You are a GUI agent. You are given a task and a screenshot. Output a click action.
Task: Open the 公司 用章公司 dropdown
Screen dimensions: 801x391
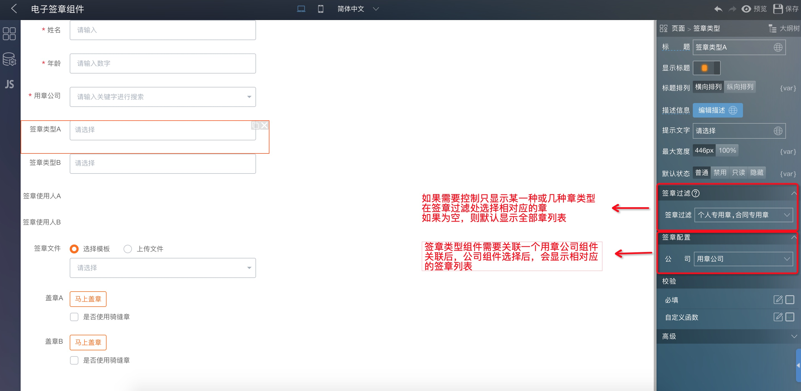[743, 259]
